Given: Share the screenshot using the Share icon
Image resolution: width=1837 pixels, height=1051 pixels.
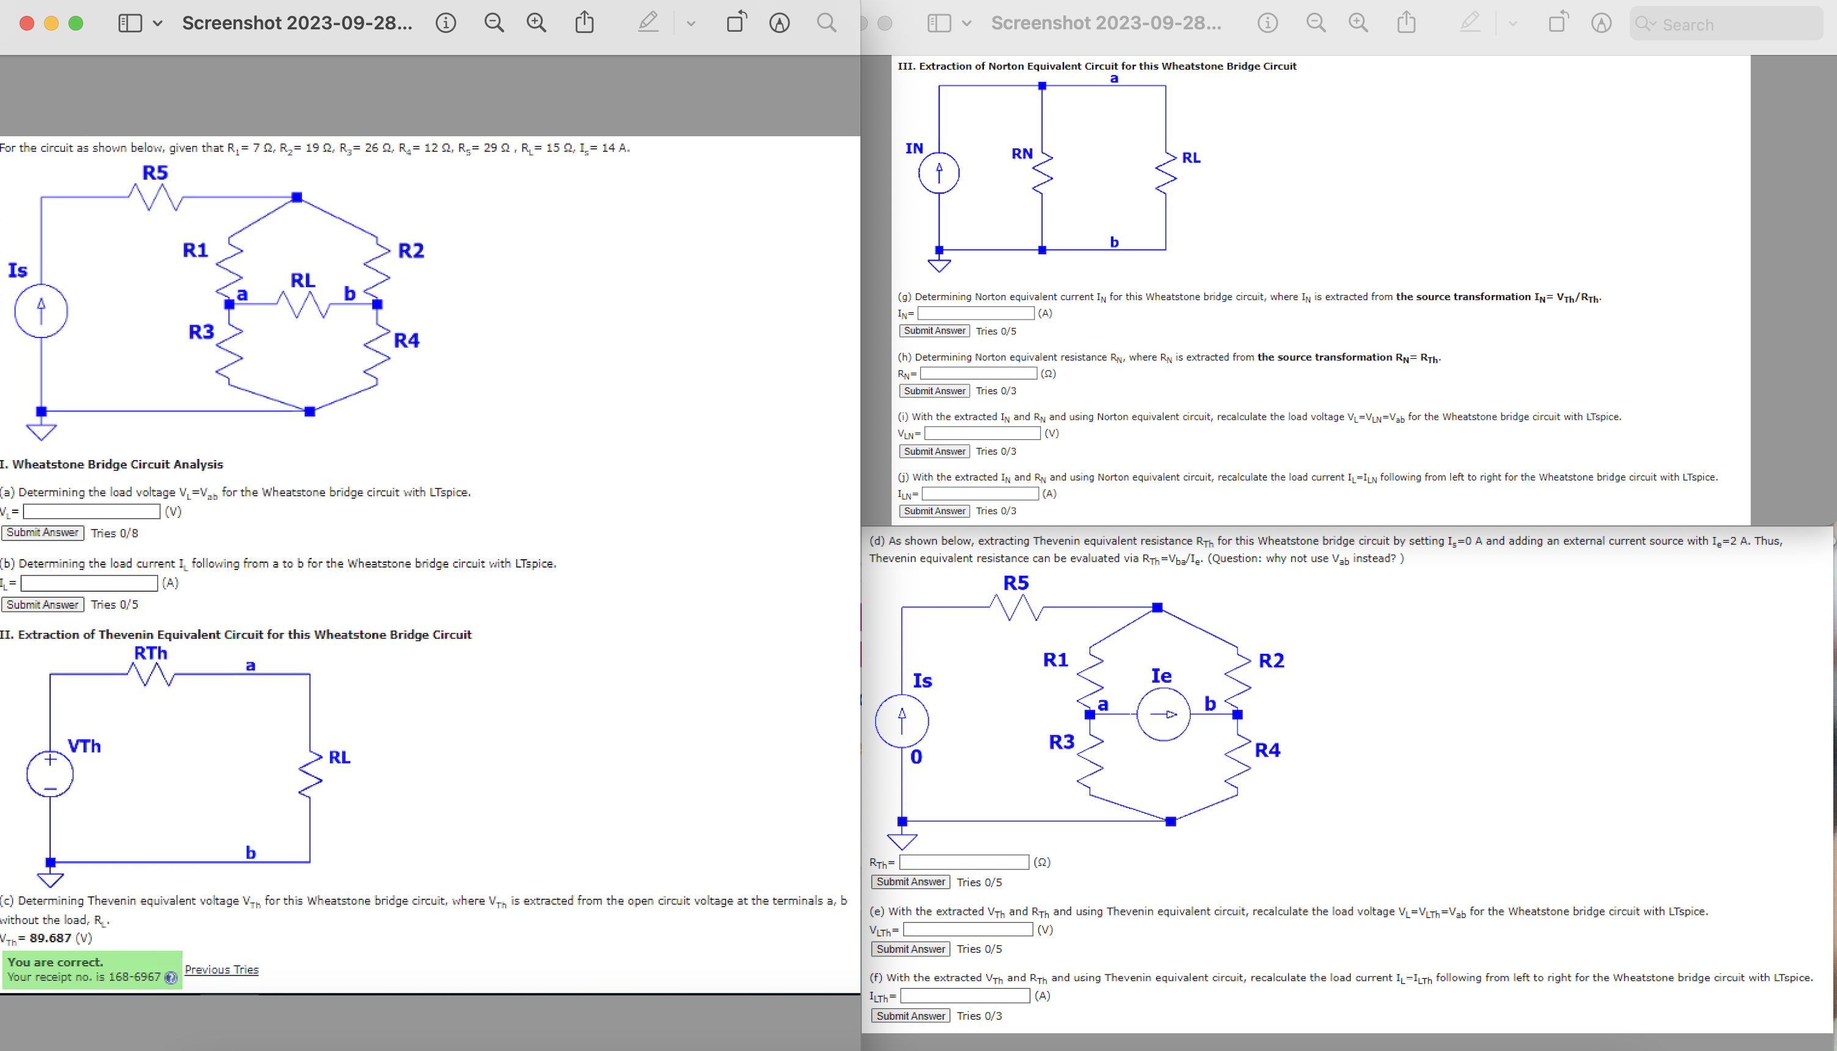Looking at the screenshot, I should tap(583, 23).
